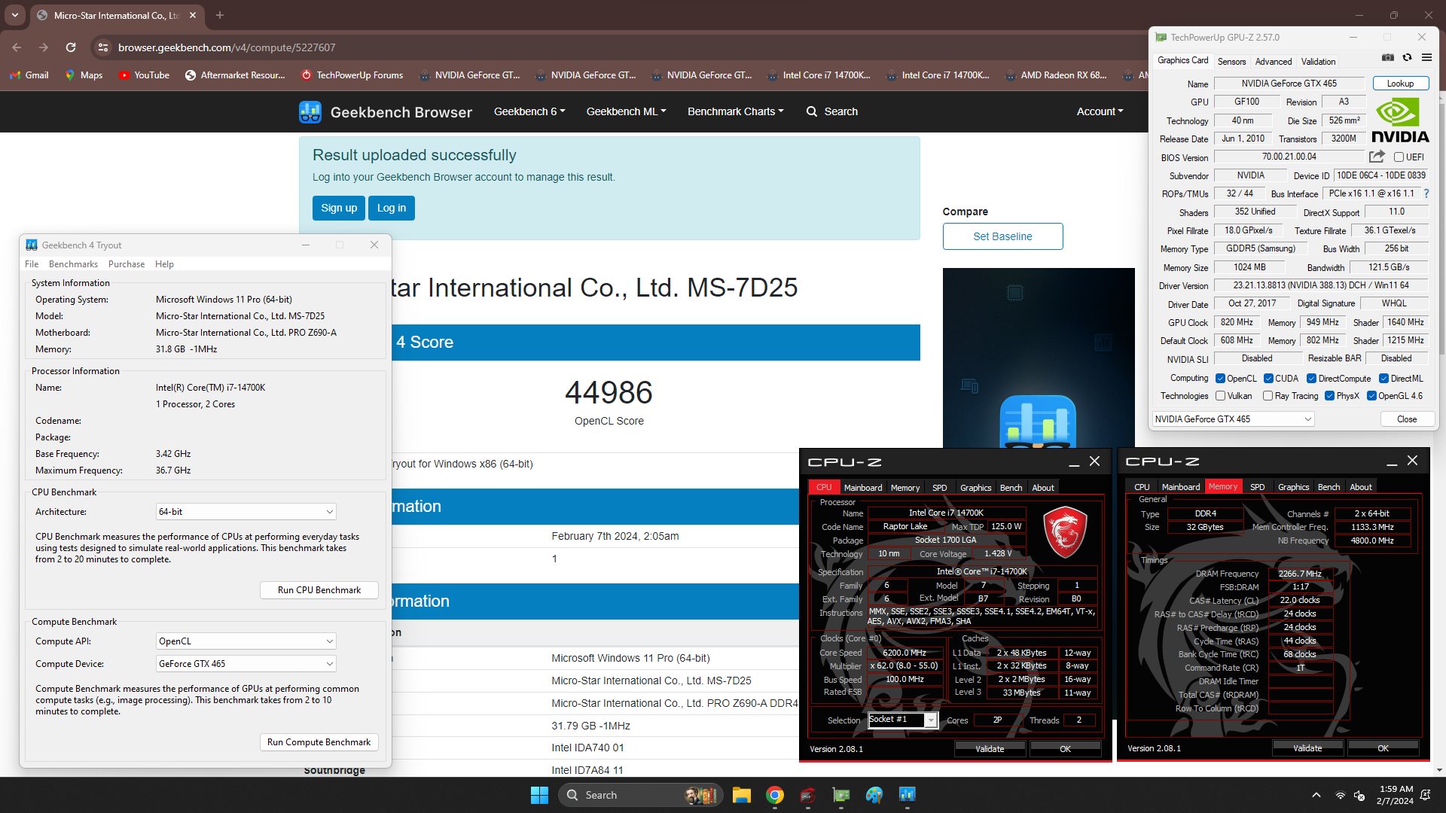Toggle the OpenGL 4.6 checkbox

pos(1371,396)
